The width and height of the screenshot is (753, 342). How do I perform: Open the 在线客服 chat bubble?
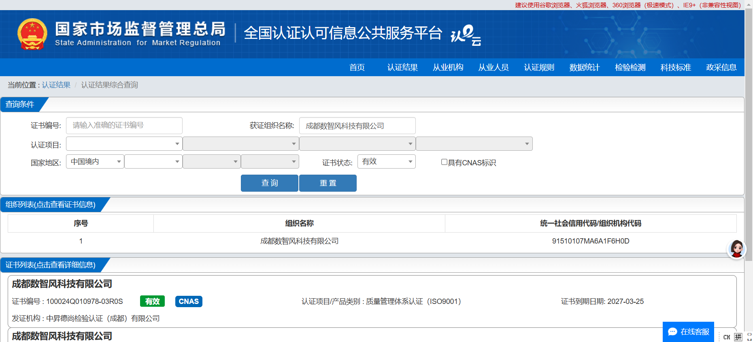pos(688,332)
